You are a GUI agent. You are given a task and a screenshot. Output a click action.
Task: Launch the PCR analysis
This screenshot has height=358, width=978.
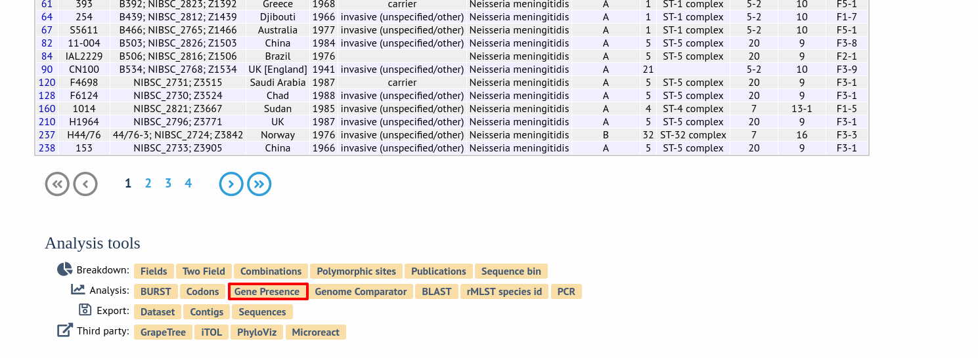(x=566, y=292)
